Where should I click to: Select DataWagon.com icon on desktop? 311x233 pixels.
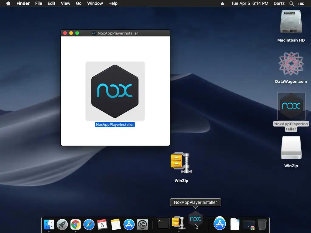point(291,63)
